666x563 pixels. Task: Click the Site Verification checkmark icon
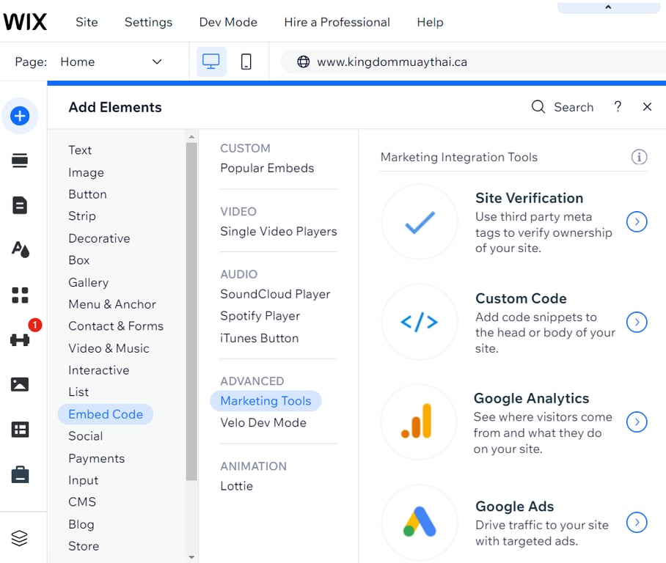(x=420, y=222)
